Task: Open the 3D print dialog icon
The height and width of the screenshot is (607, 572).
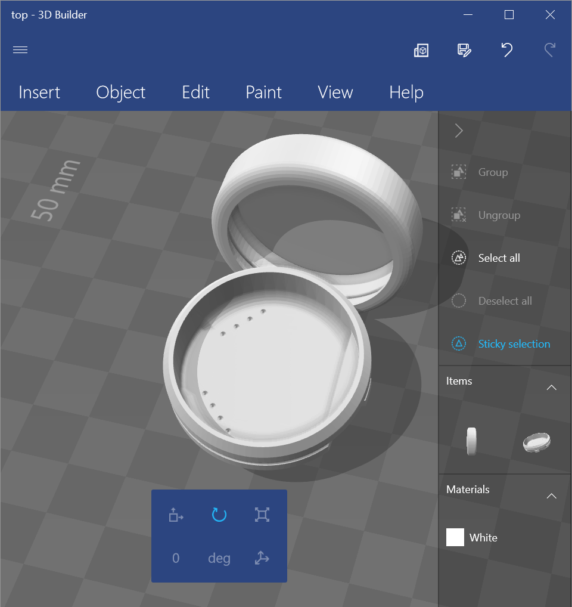Action: pos(421,50)
